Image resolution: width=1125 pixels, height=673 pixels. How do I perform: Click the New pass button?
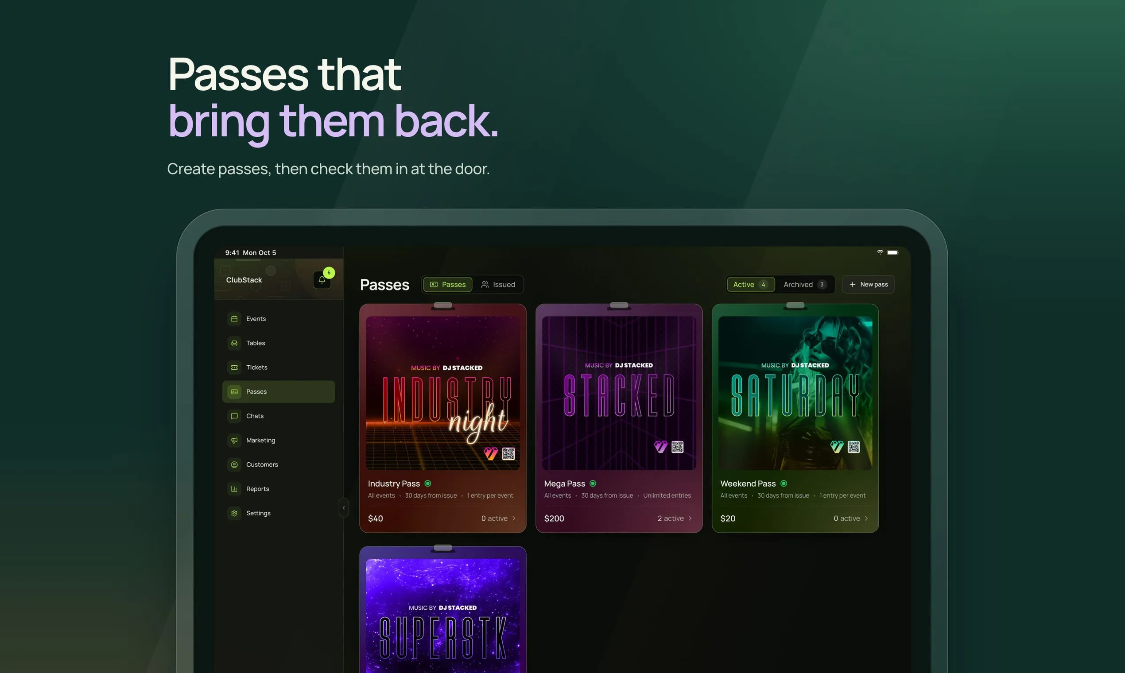pos(868,284)
